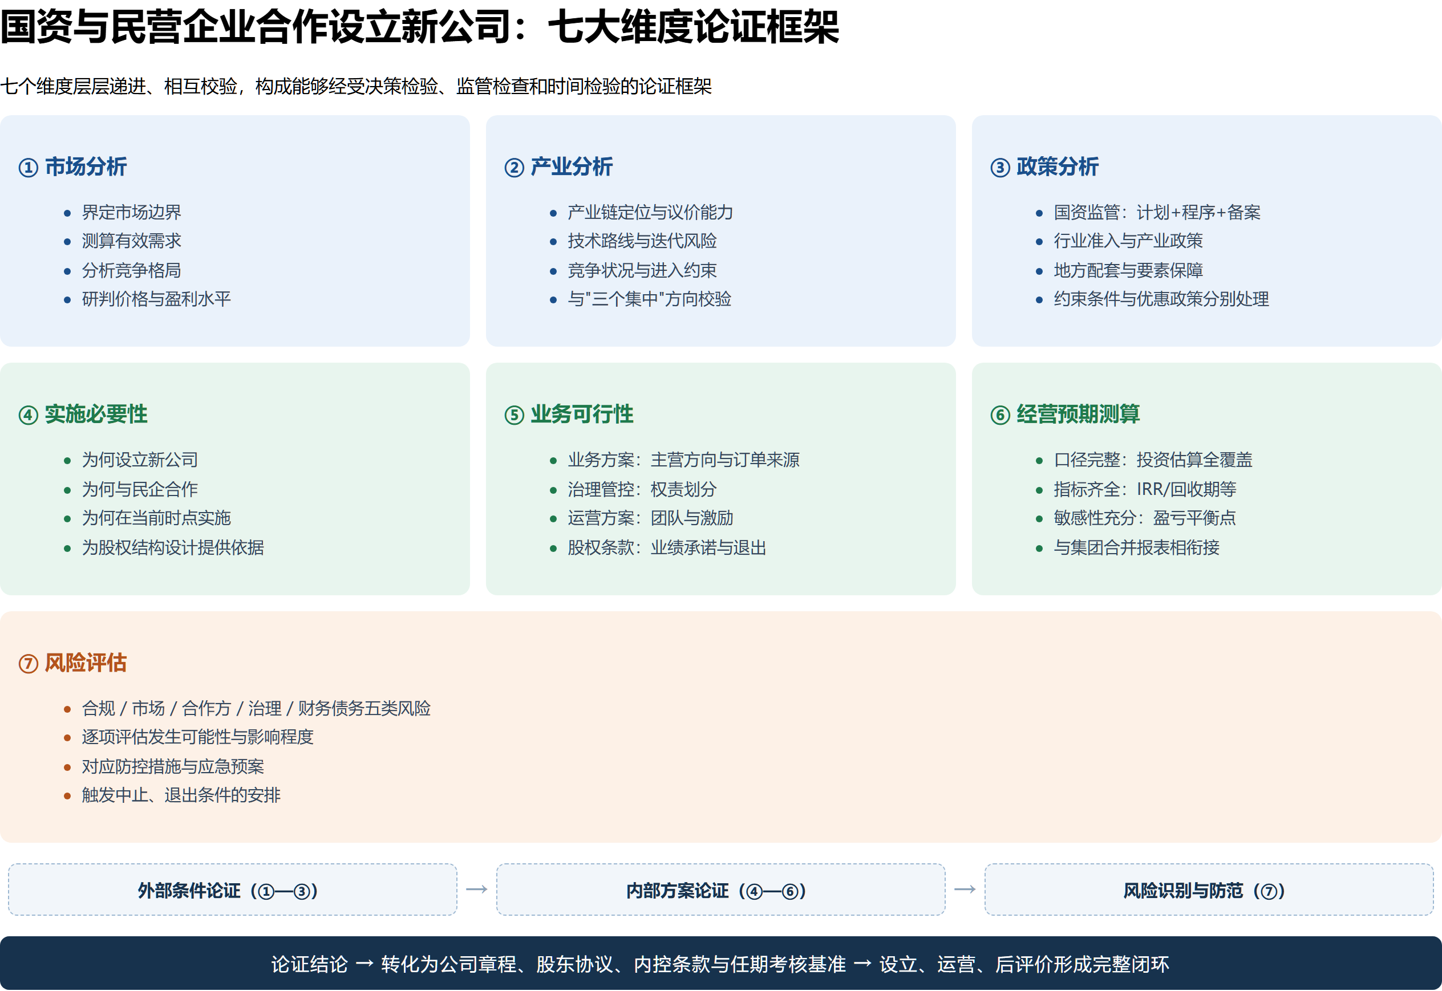Click bullet 与集团合并报表相衔接
Screen dimensions: 1442x991
click(x=1136, y=547)
